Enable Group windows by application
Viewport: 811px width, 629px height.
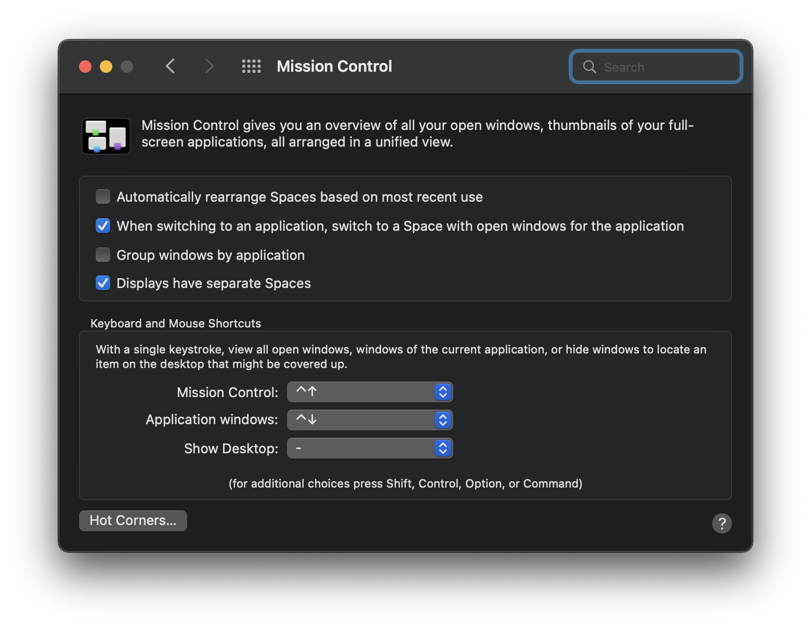click(103, 255)
